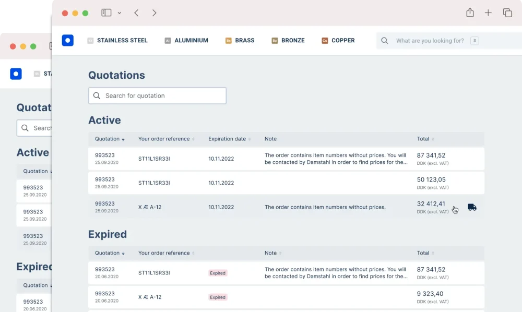Viewport: 522px width, 312px height.
Task: Show tab overview with overlapping squares icon
Action: 507,13
